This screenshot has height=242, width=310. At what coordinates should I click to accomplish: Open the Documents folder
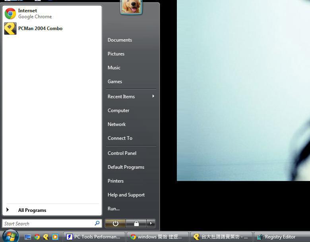(x=120, y=40)
